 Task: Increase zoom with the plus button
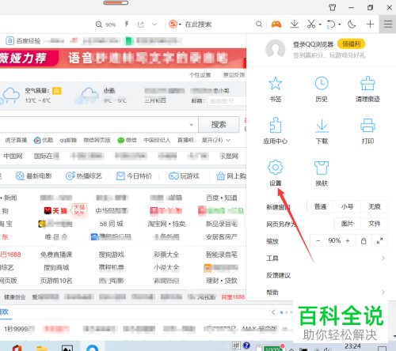click(x=348, y=240)
